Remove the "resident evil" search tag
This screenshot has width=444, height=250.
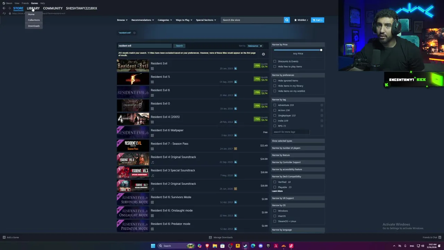[x=134, y=33]
